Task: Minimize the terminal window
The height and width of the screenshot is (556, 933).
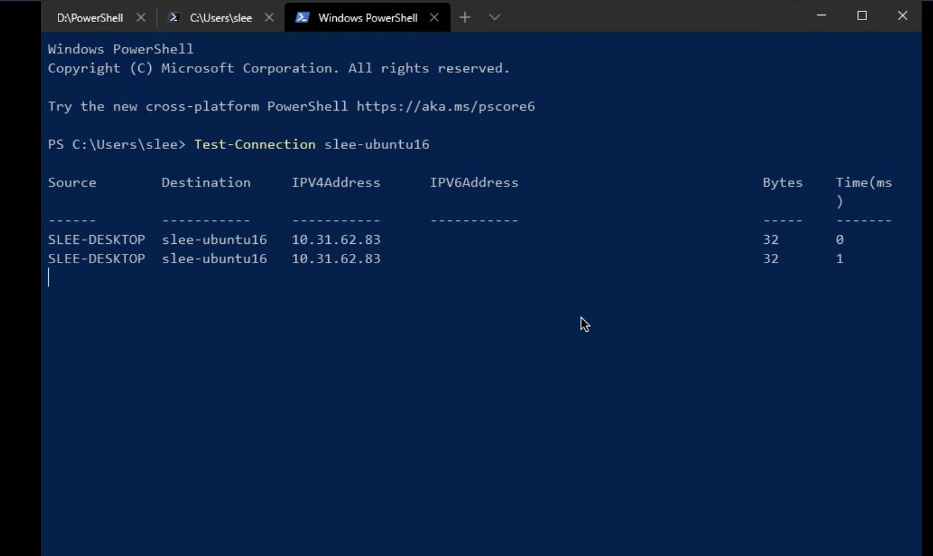Action: coord(821,16)
